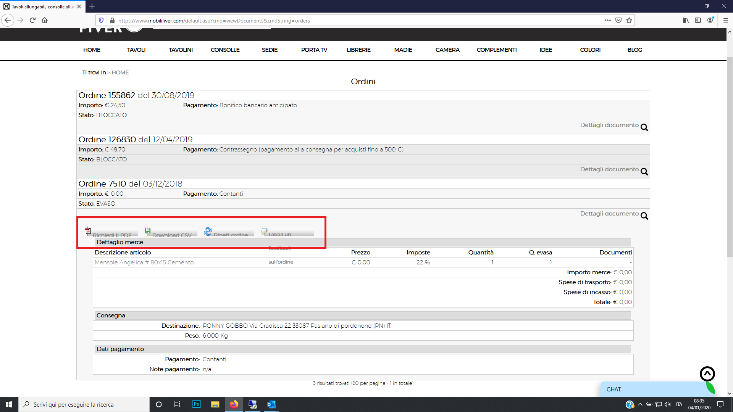The image size is (733, 412).
Task: Open the CHAT widget
Action: click(x=614, y=389)
